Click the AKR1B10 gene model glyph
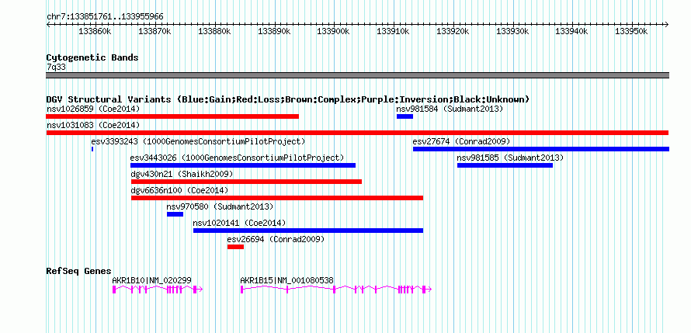691x333 pixels. (158, 290)
